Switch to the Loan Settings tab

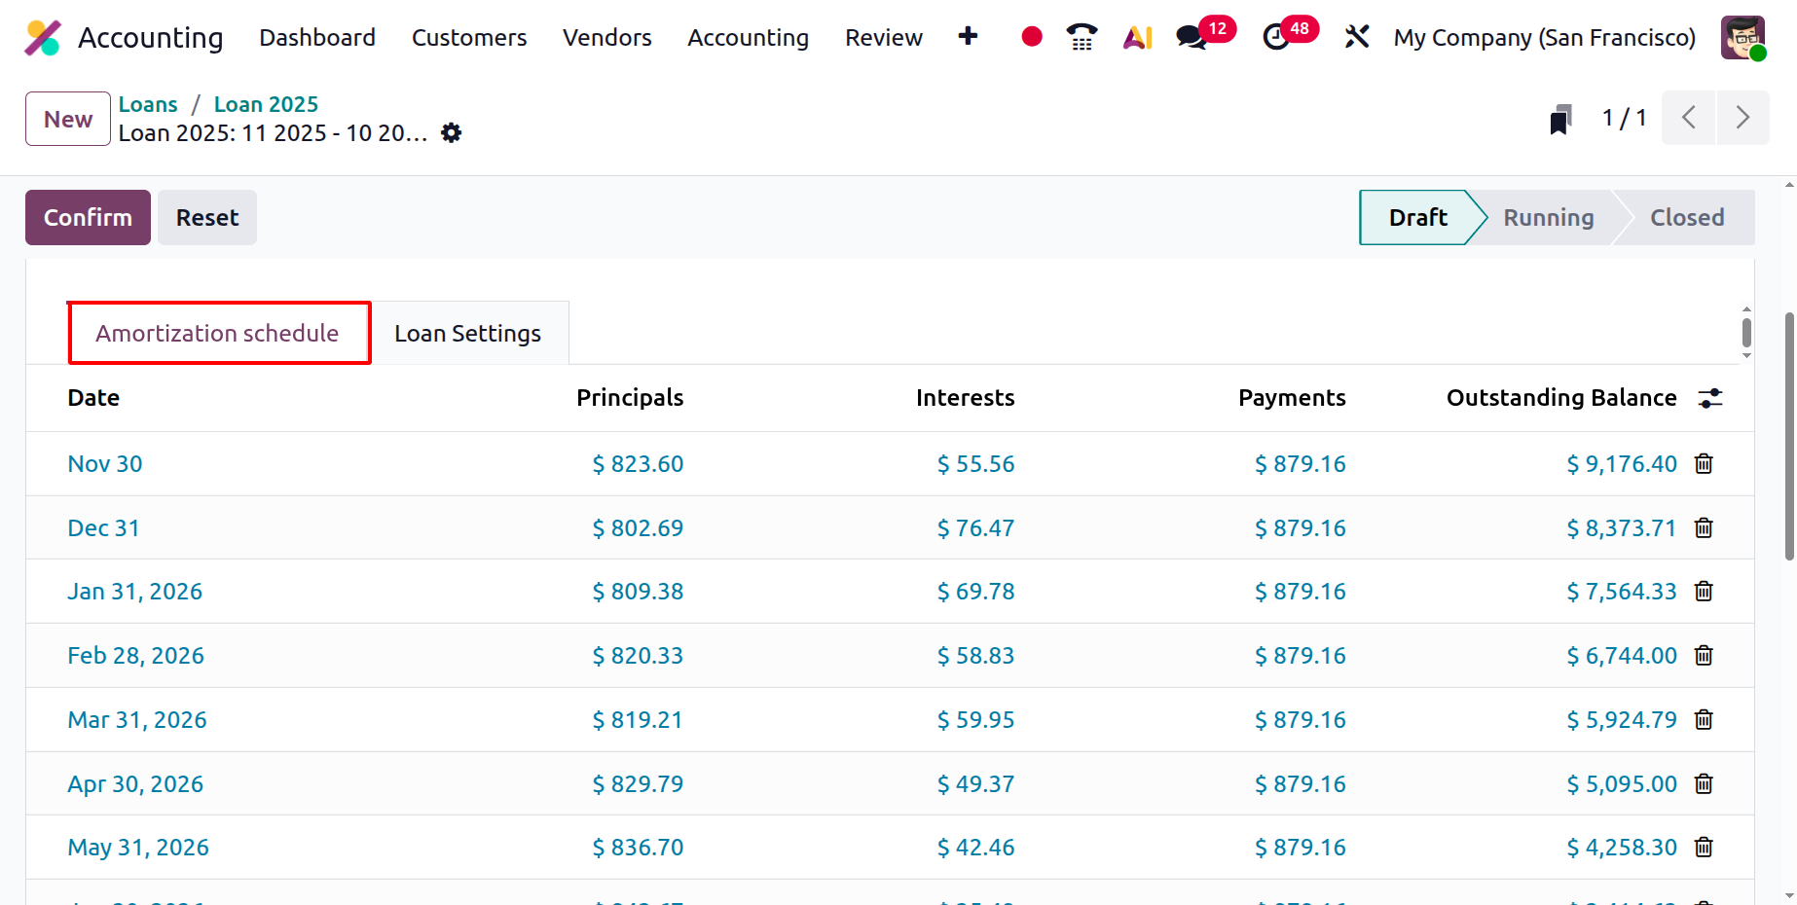[x=467, y=334]
